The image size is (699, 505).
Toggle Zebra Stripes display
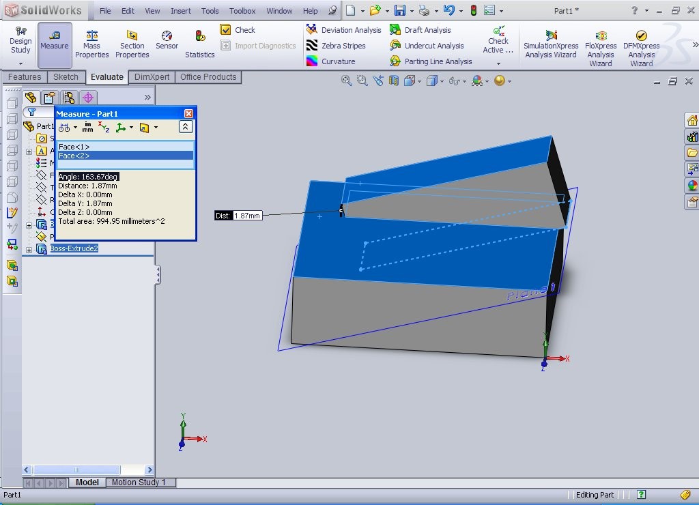336,46
